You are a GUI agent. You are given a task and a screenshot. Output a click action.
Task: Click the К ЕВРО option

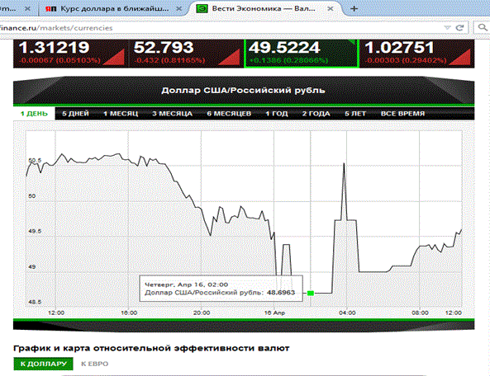95,364
